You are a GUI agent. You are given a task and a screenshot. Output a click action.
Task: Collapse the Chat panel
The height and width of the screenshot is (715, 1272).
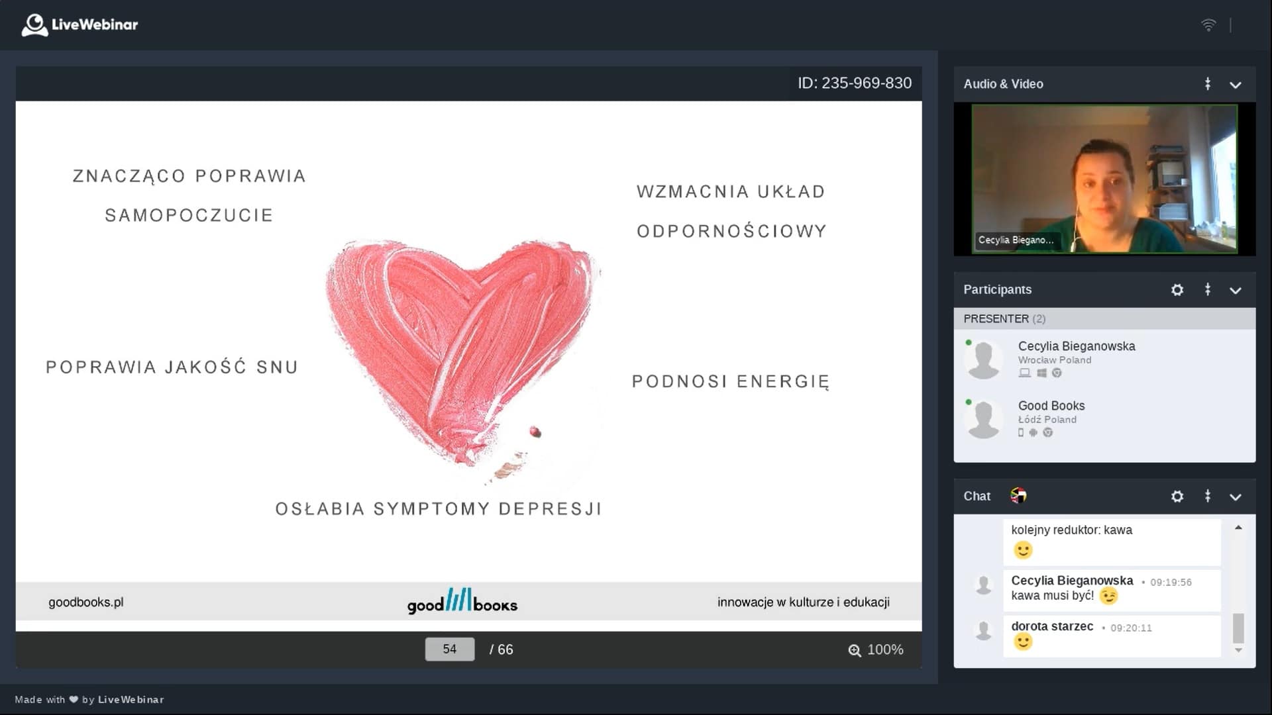tap(1236, 497)
